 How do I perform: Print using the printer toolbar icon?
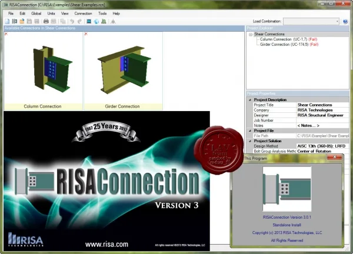click(x=46, y=21)
